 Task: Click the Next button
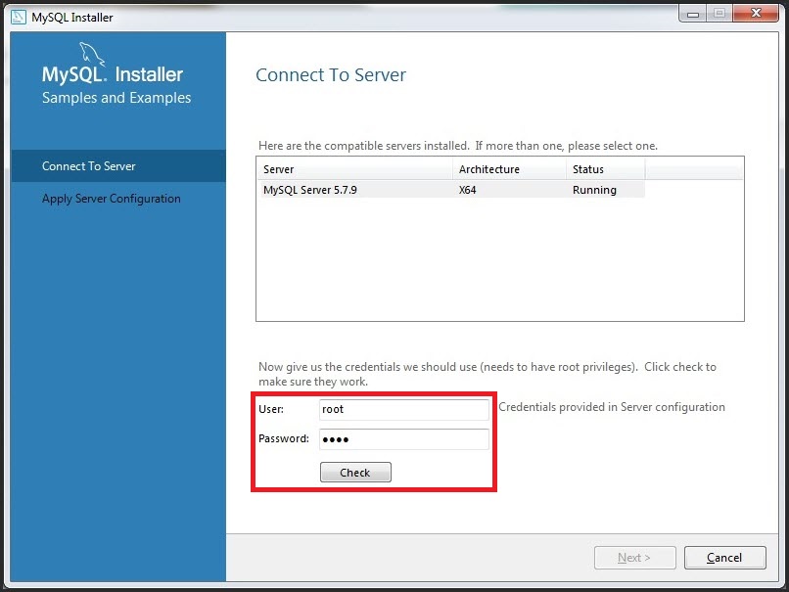click(x=634, y=558)
